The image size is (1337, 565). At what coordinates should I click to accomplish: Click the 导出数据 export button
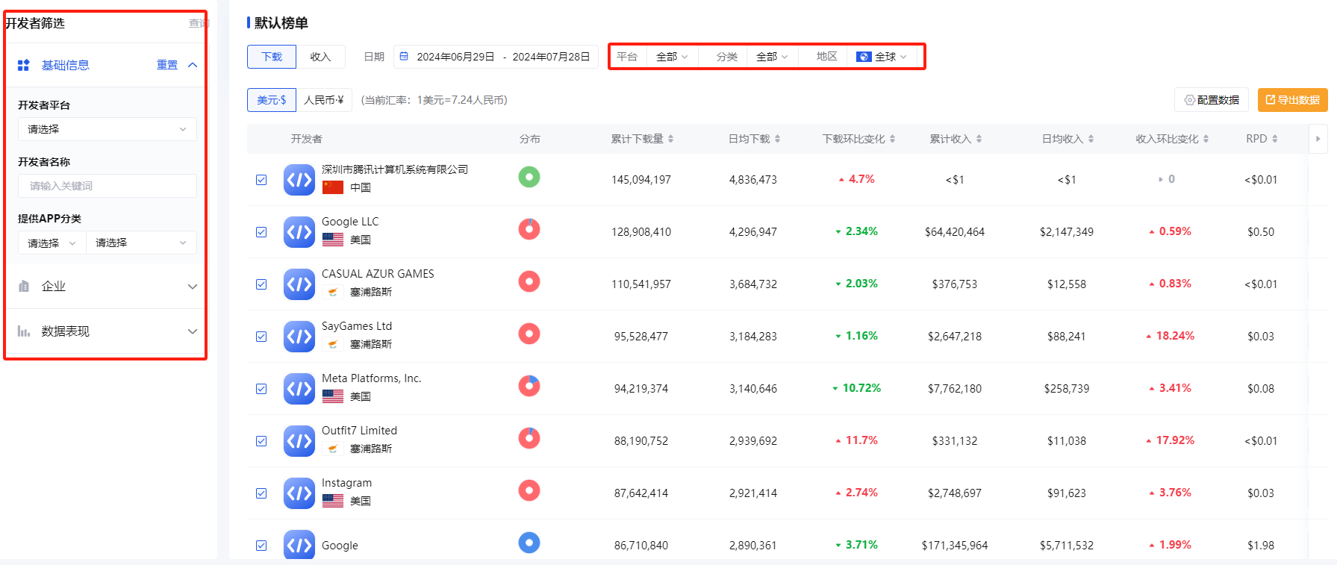[1292, 100]
